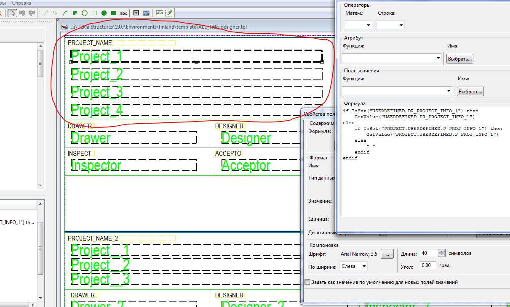Select the Polyline drawing tool
Image resolution: width=510 pixels, height=307 pixels.
click(x=56, y=13)
